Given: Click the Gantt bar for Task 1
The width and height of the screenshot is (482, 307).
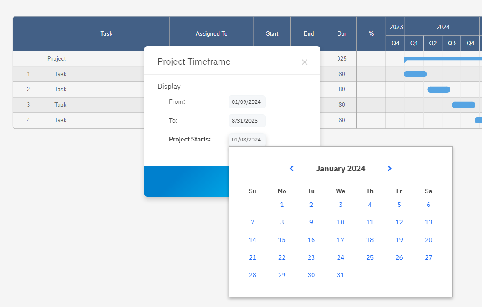Looking at the screenshot, I should point(415,74).
